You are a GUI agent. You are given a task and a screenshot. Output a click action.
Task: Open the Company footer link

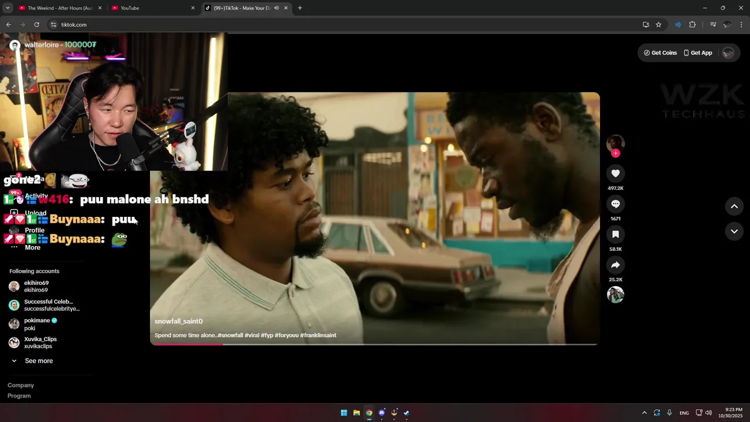[x=21, y=385]
